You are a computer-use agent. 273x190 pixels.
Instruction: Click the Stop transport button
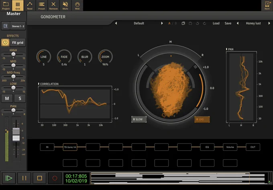pyautogui.click(x=39, y=178)
